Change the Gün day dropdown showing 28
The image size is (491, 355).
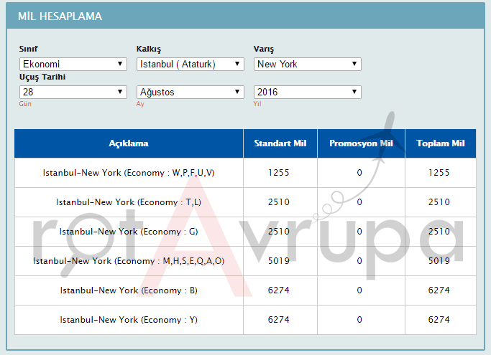point(73,92)
